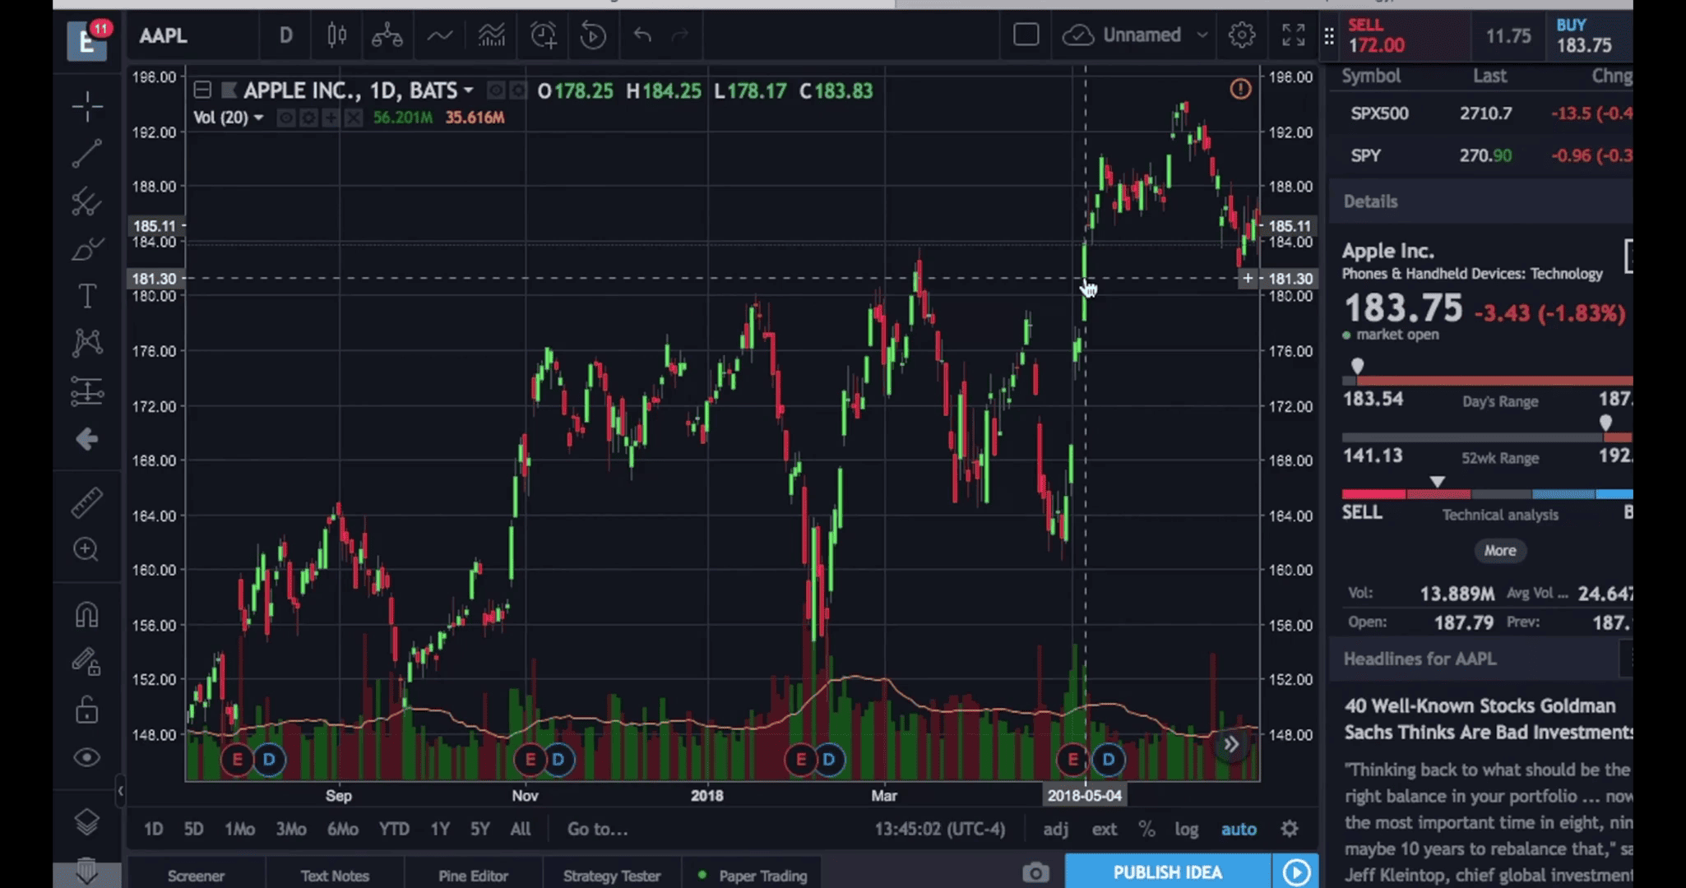Click the compare symbols icon

pyautogui.click(x=387, y=35)
